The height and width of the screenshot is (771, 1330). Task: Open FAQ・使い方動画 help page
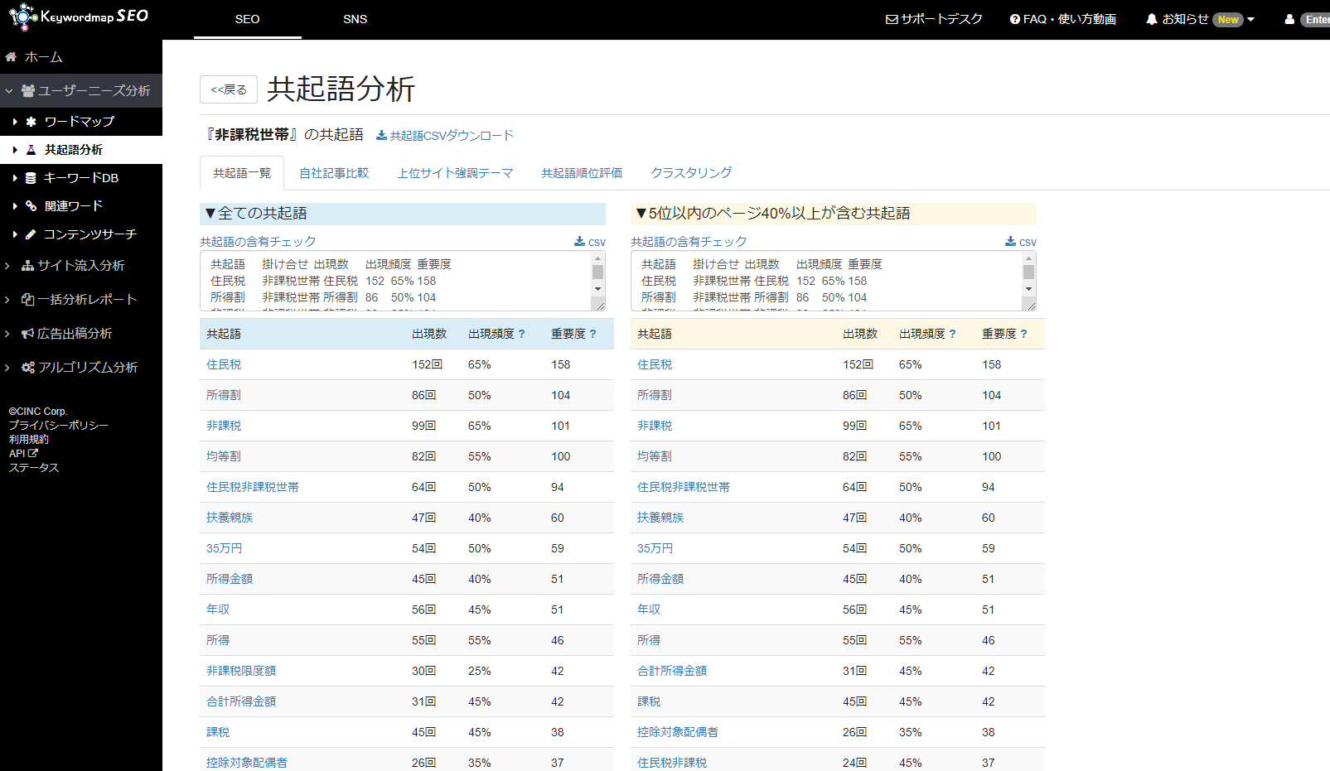1062,19
